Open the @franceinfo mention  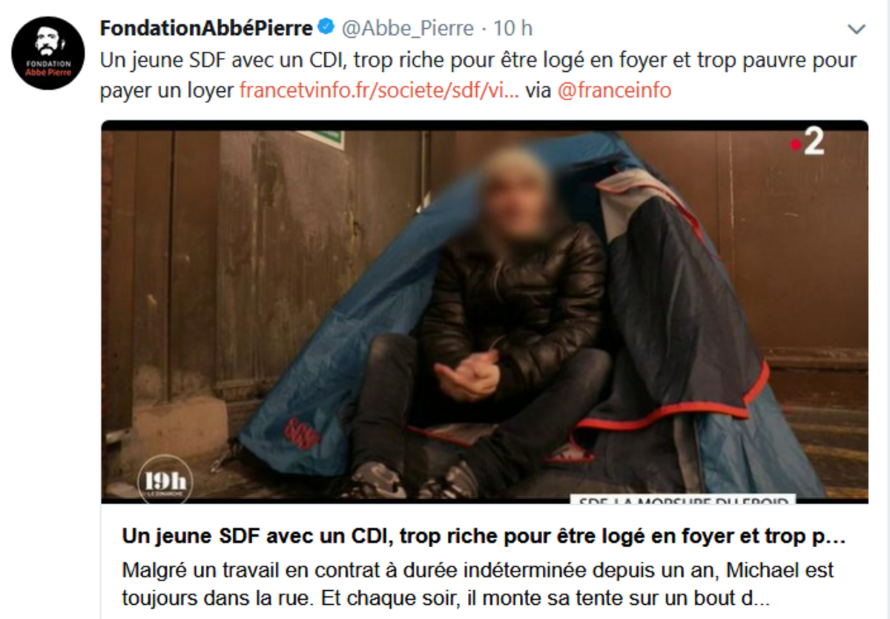614,90
